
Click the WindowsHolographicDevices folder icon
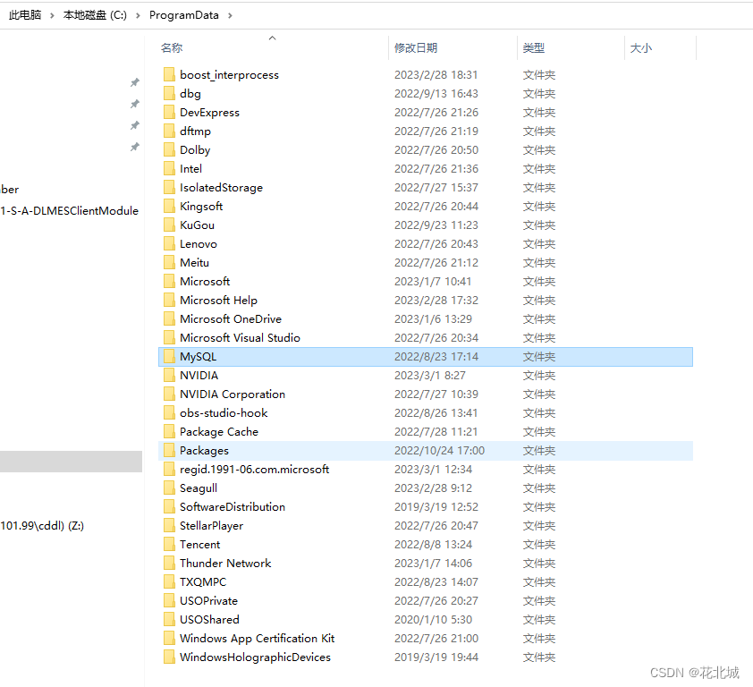click(x=169, y=657)
